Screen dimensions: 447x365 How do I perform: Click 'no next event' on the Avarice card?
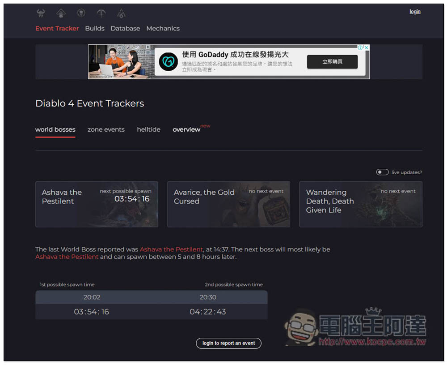tap(266, 191)
